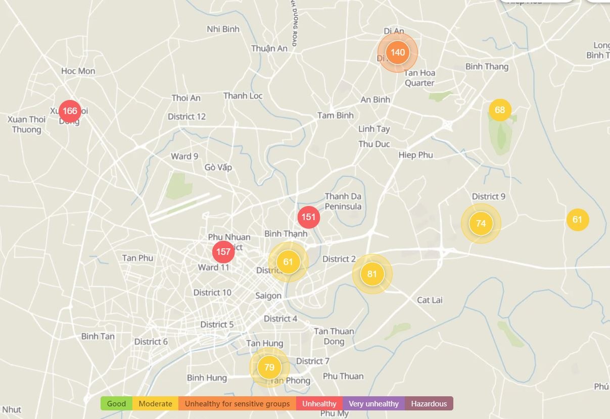Image resolution: width=610 pixels, height=419 pixels.
Task: Select the Hazardous legend item
Action: (x=429, y=404)
